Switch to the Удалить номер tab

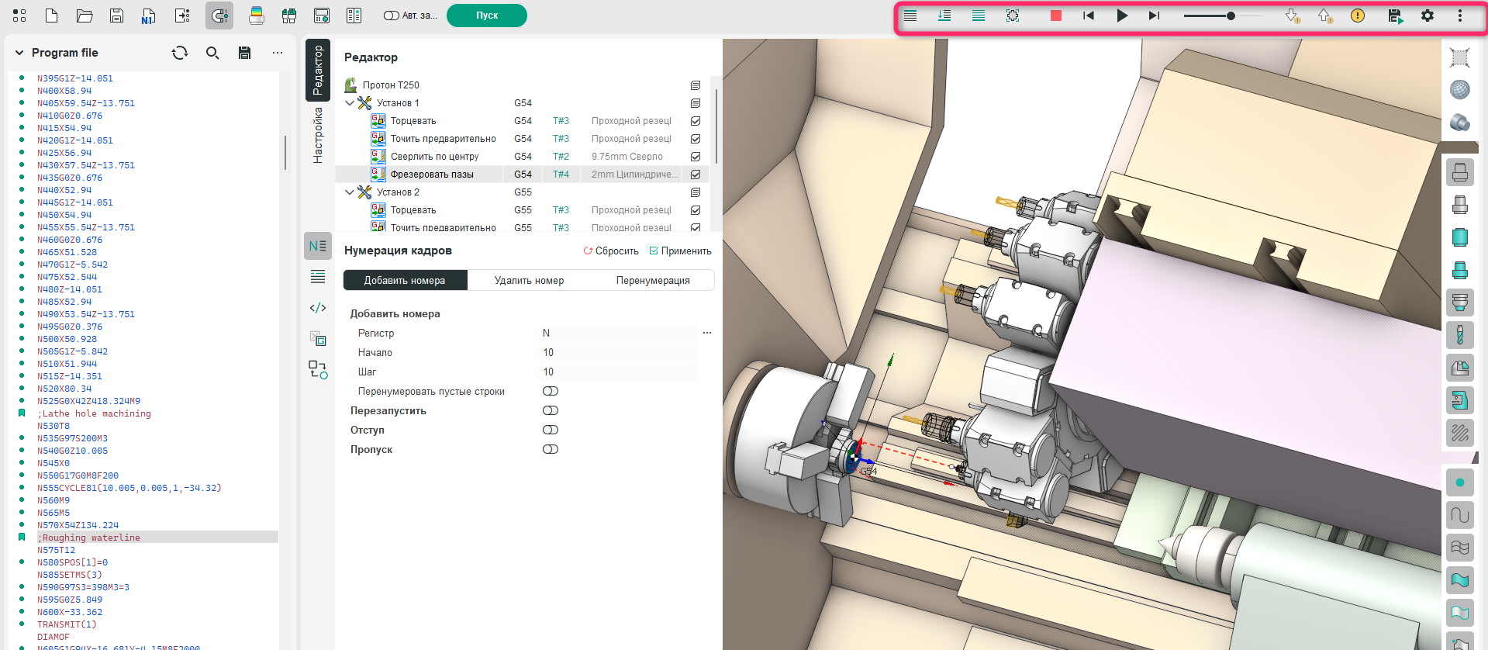pos(529,281)
